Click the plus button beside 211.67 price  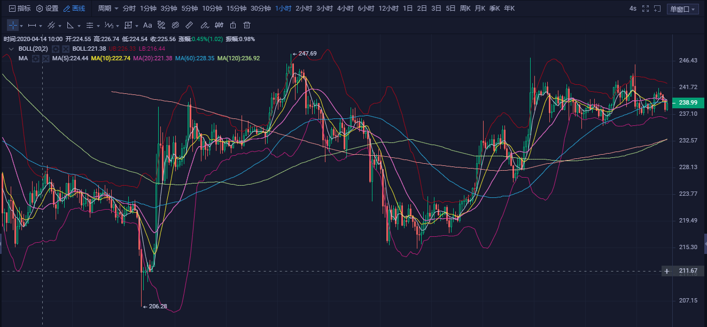(x=666, y=271)
